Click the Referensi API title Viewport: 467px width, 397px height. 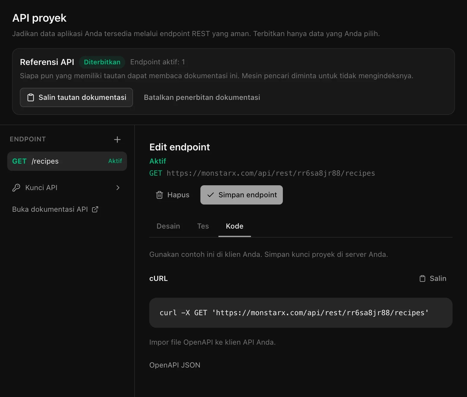pos(47,62)
